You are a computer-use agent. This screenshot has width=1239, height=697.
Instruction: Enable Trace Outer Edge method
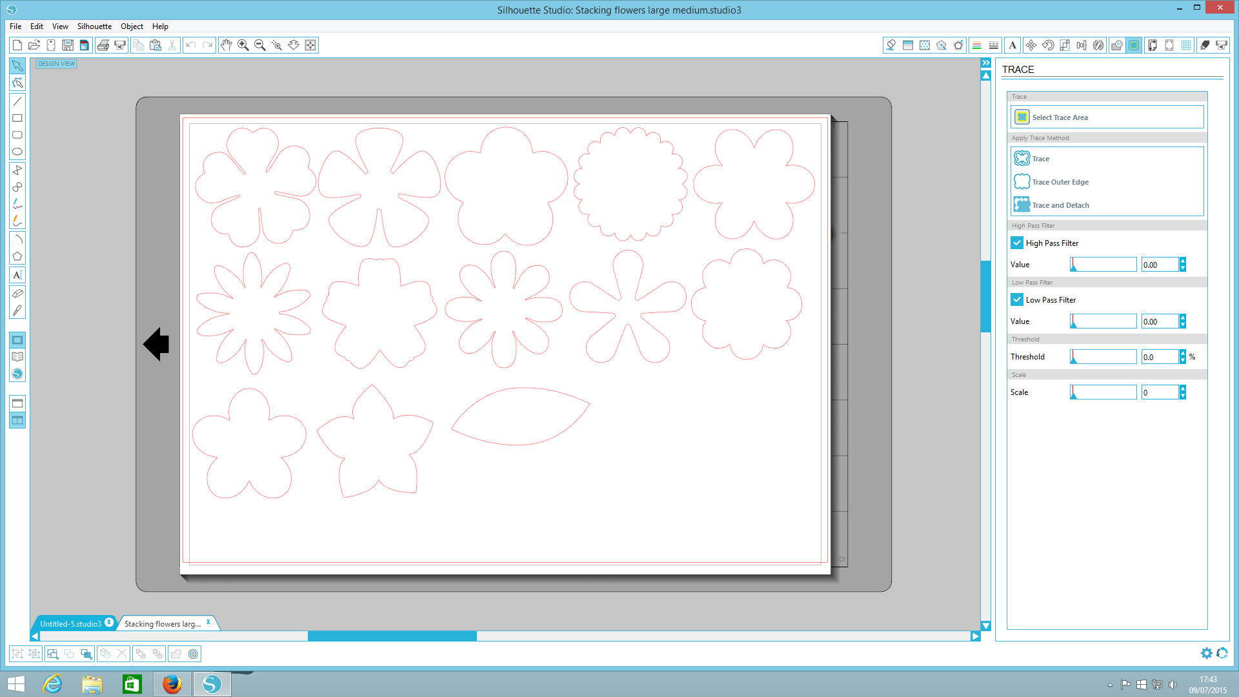pos(1060,181)
